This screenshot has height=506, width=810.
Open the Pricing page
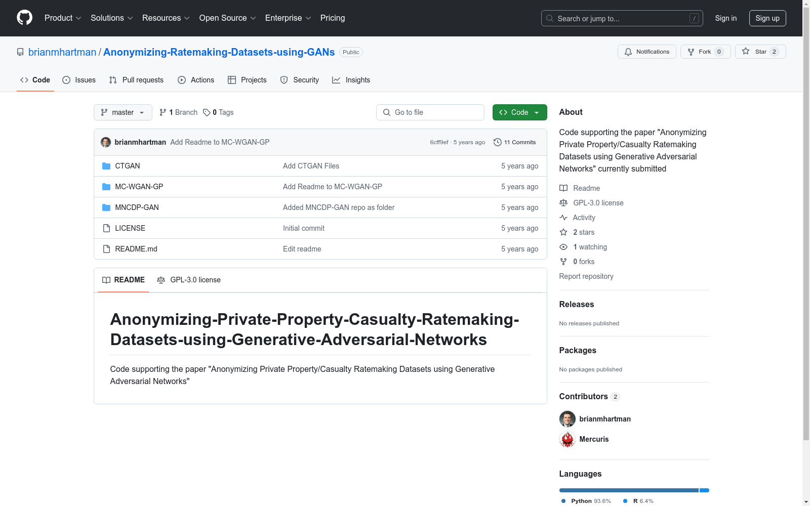[x=333, y=18]
